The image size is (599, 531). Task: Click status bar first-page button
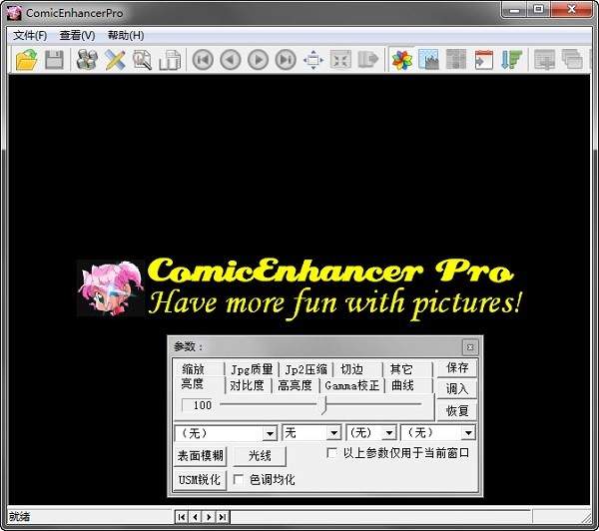point(182,517)
